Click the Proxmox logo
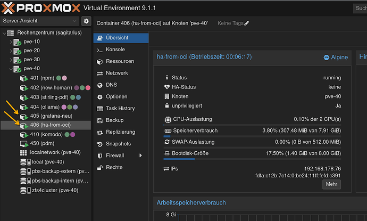367x221 pixels. pos(41,8)
